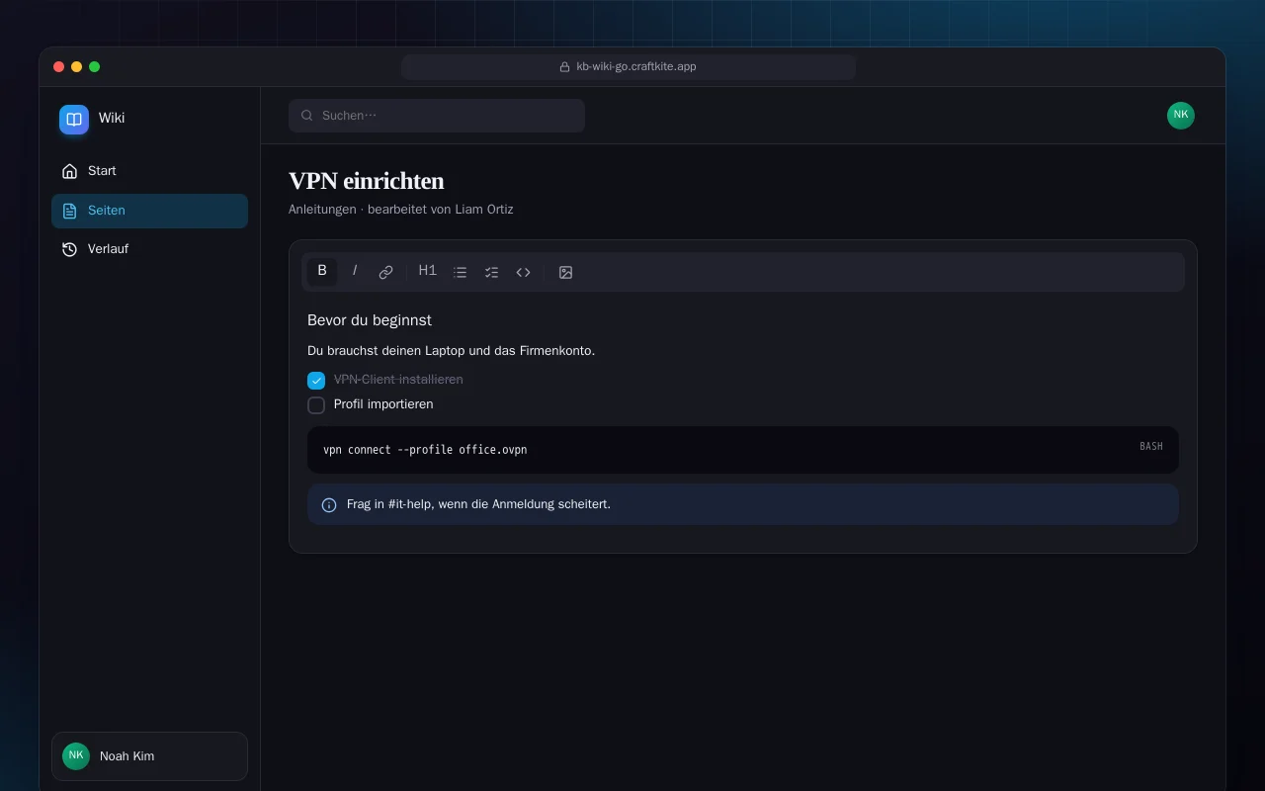The image size is (1265, 791).
Task: Click the magnifier icon in search box
Action: click(307, 116)
